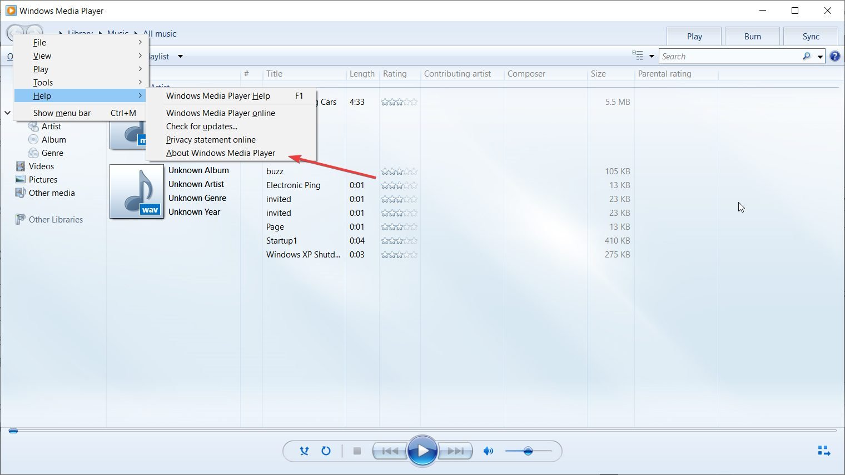Select Album in the library tree

click(x=53, y=140)
